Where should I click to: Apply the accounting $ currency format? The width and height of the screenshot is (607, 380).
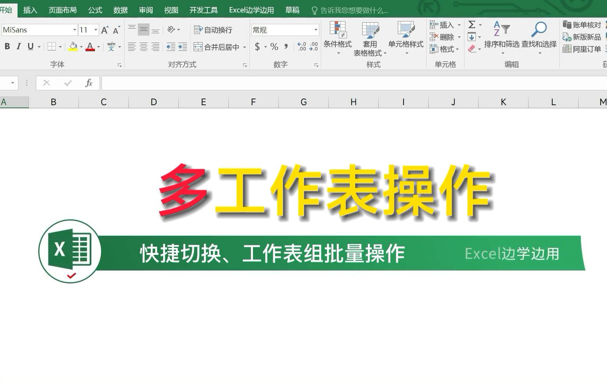257,47
